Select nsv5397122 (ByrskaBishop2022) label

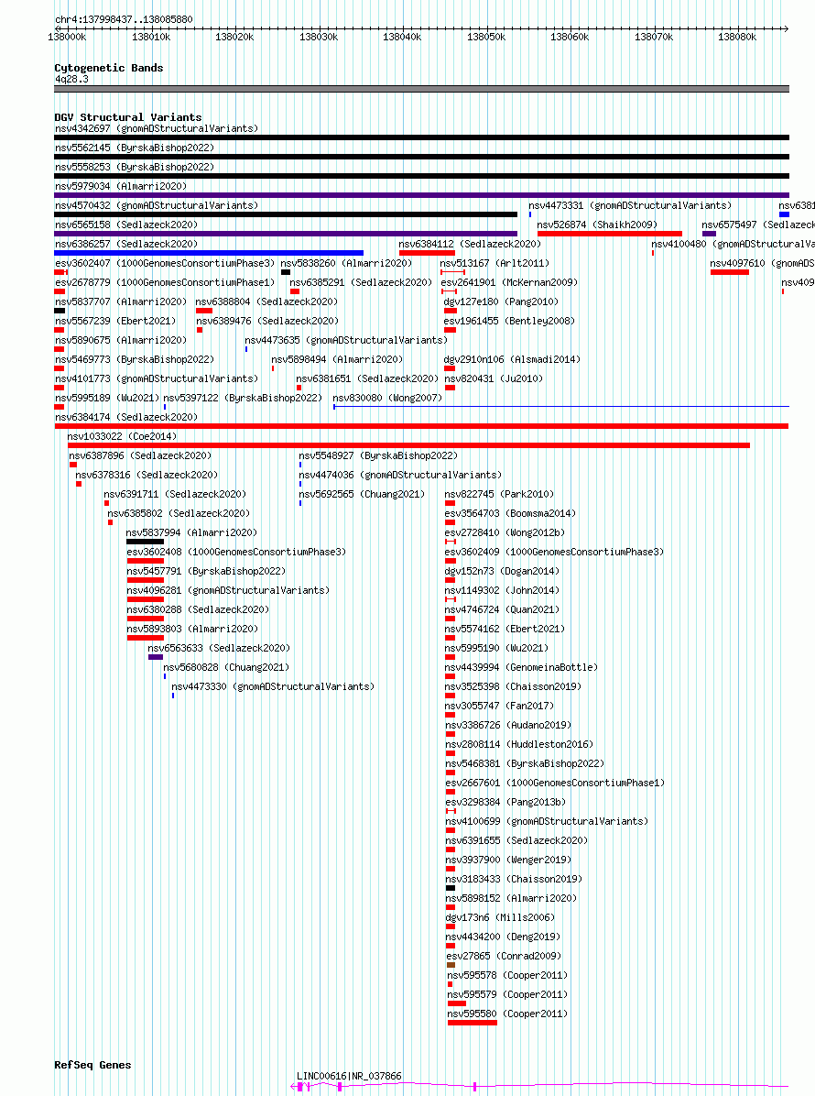point(243,398)
